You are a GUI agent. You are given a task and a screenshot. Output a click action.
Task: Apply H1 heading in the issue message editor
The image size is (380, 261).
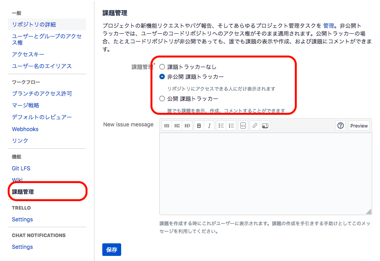166,126
